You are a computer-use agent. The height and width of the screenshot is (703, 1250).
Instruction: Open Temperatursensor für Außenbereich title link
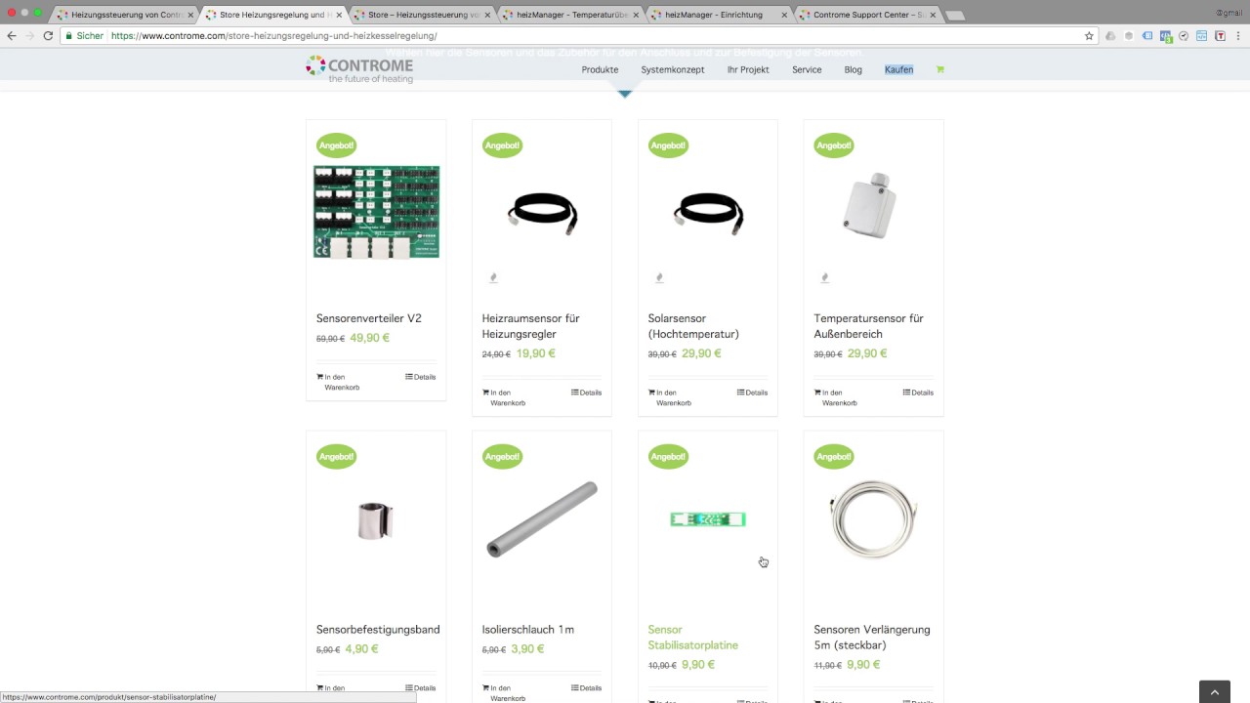pos(868,326)
